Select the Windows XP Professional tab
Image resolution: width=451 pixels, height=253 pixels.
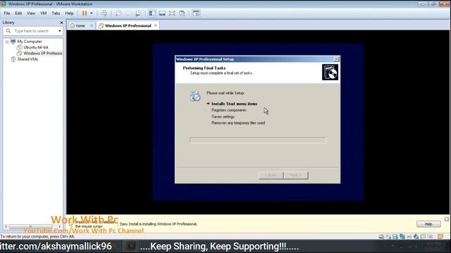click(x=128, y=25)
